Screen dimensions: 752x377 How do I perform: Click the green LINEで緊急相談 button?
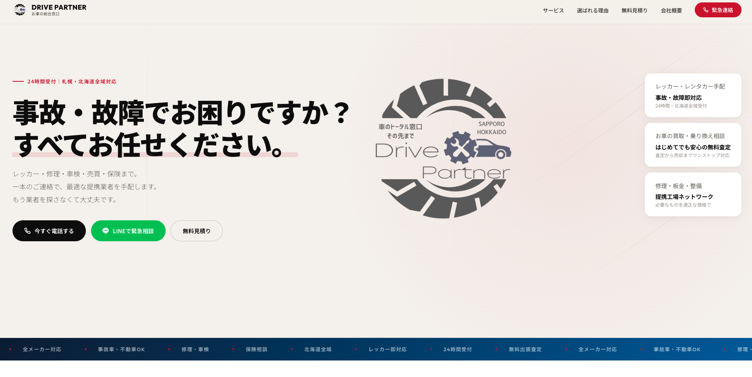[x=128, y=231]
